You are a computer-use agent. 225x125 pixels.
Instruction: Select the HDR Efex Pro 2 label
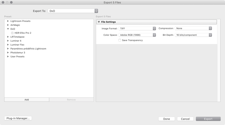(23, 33)
